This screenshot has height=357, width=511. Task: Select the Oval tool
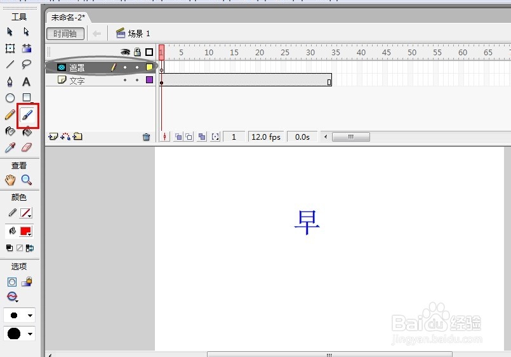(10, 98)
